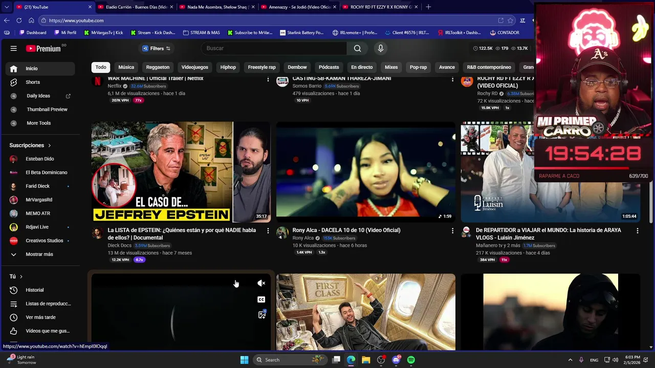
Task: Bookmark page with star icon
Action: (510, 20)
